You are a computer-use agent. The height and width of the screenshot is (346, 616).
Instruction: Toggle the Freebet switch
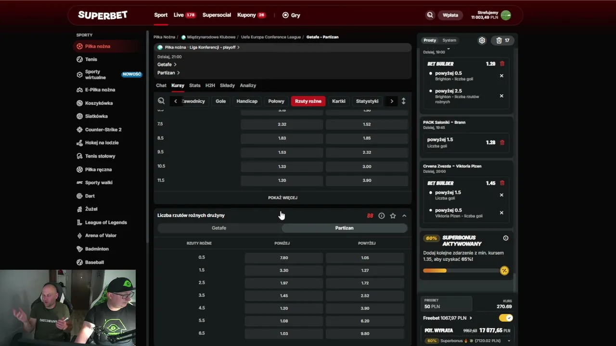click(506, 318)
